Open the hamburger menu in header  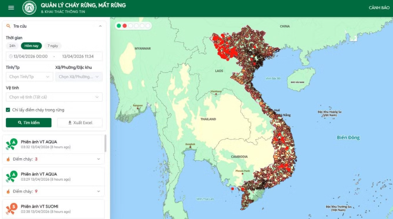click(11, 8)
